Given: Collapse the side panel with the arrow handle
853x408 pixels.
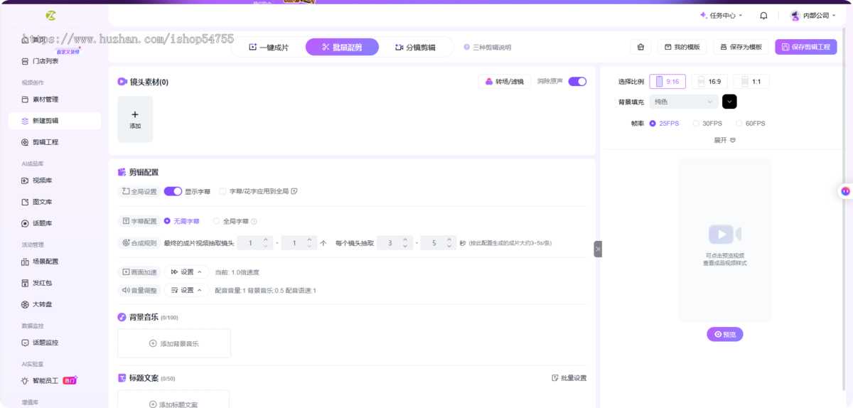Looking at the screenshot, I should (x=598, y=249).
